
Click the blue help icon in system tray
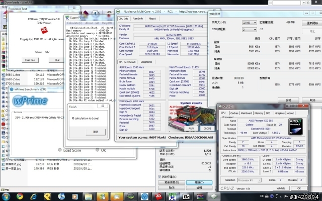[x=272, y=196]
